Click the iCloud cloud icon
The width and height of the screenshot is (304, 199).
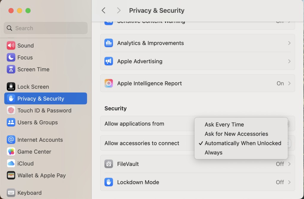tap(11, 163)
